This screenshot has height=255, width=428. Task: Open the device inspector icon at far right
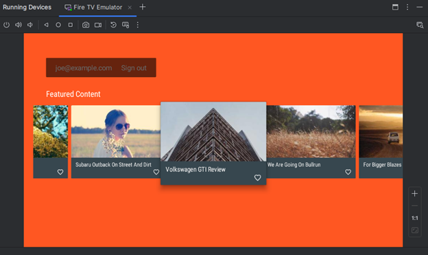point(420,25)
